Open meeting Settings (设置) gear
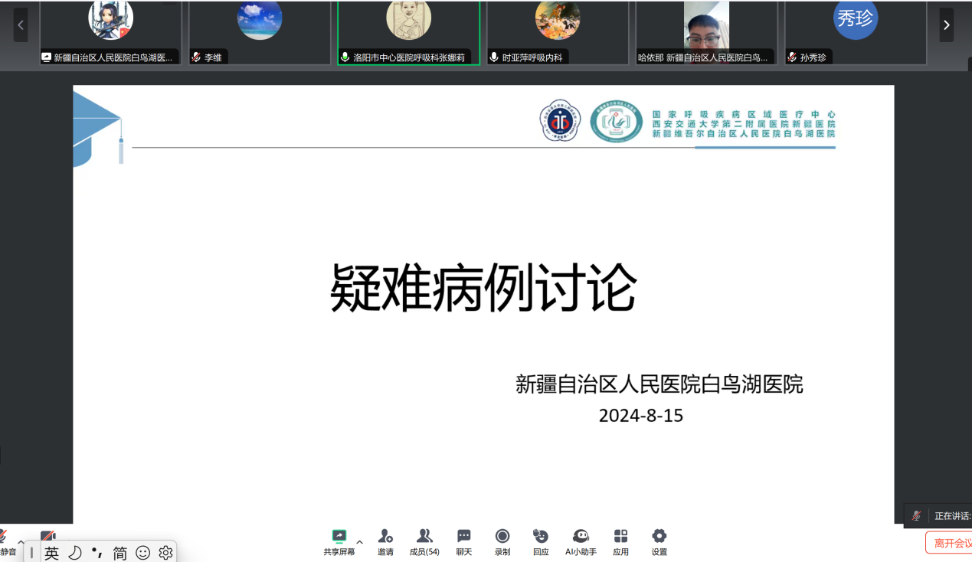Screen dimensions: 972x562 (659, 537)
